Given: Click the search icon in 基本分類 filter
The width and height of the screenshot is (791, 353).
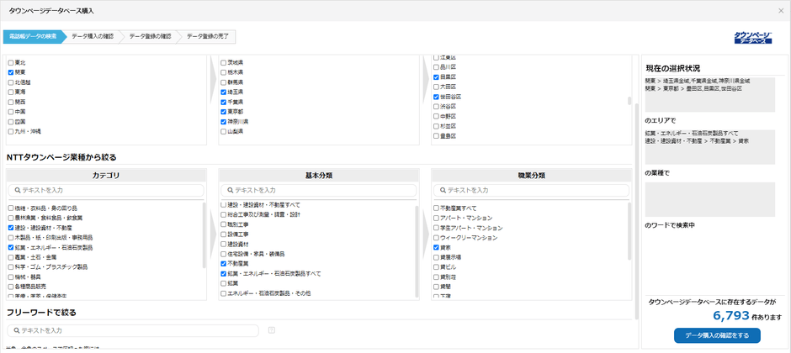Looking at the screenshot, I should click(x=228, y=191).
